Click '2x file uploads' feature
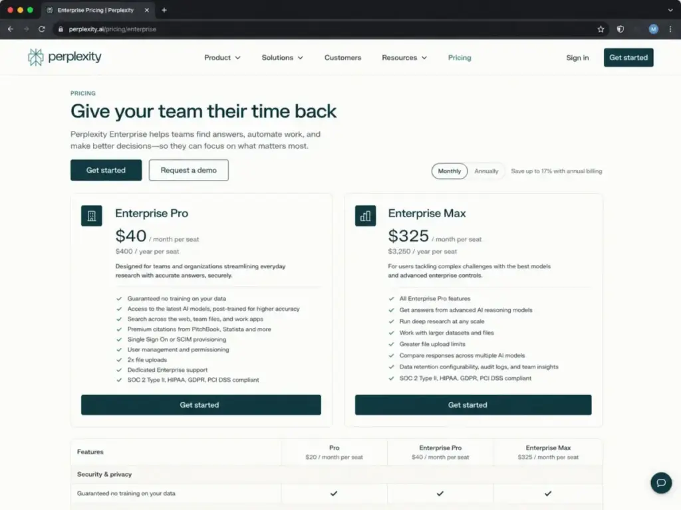The image size is (681, 510). (147, 359)
